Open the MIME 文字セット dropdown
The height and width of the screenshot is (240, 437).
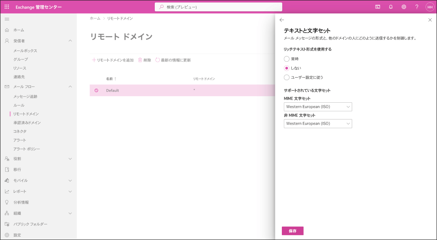coord(318,107)
